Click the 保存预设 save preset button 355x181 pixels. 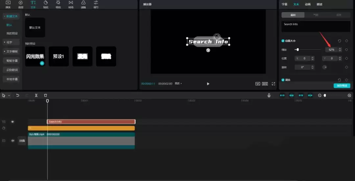pos(342,86)
